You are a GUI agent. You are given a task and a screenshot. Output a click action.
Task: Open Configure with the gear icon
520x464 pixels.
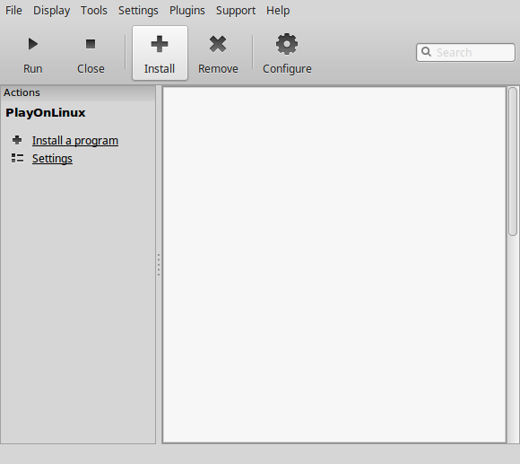[287, 44]
